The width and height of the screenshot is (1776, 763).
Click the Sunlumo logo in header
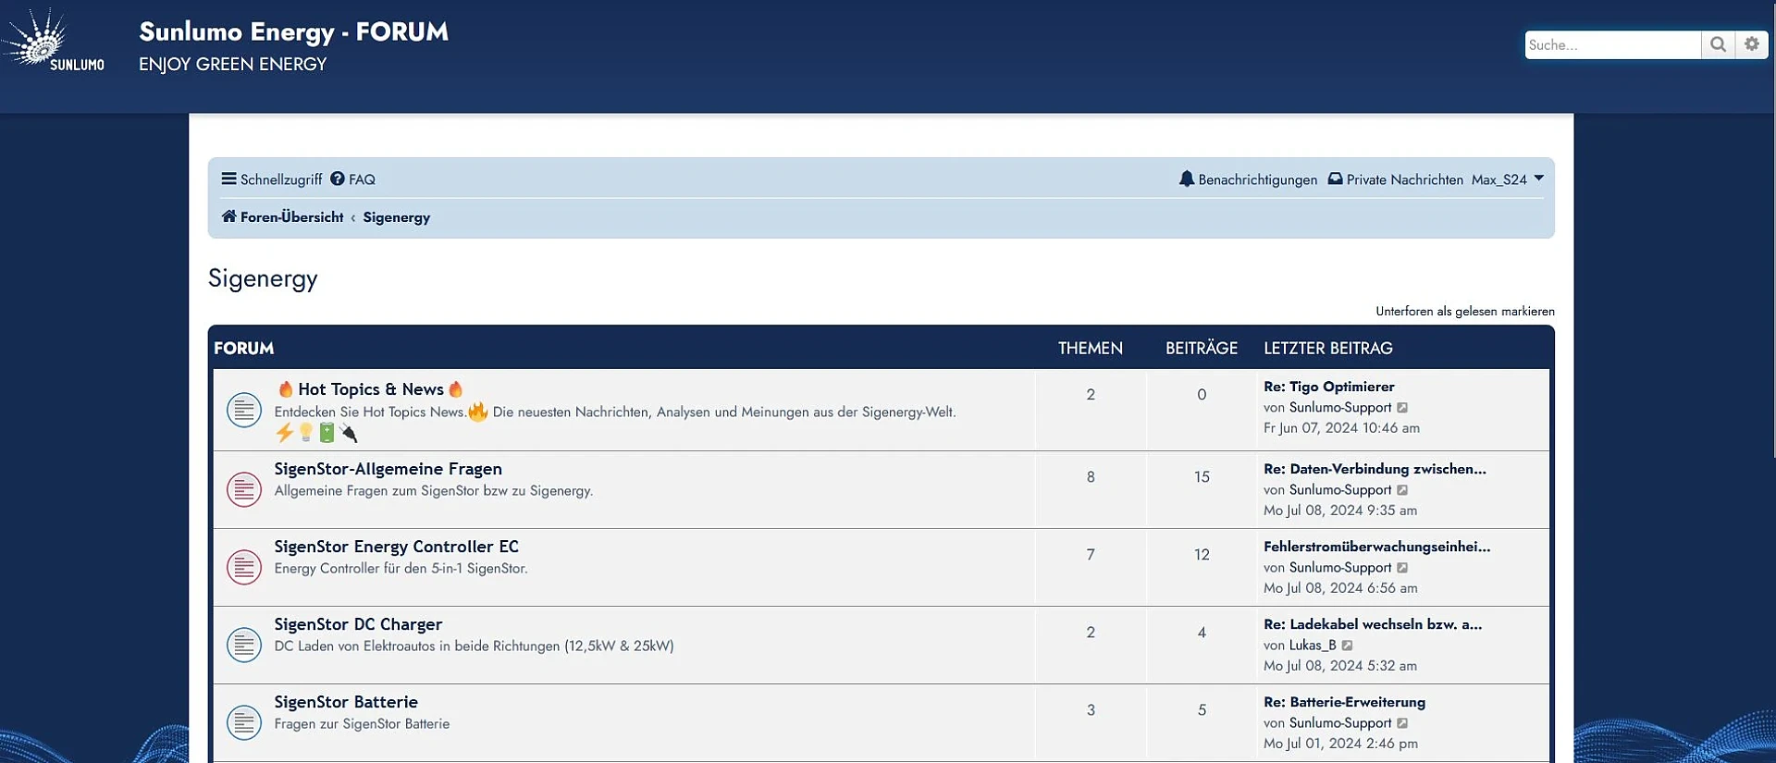coord(54,42)
